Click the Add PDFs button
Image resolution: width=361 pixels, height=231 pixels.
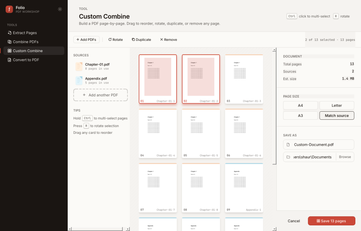pos(86,39)
